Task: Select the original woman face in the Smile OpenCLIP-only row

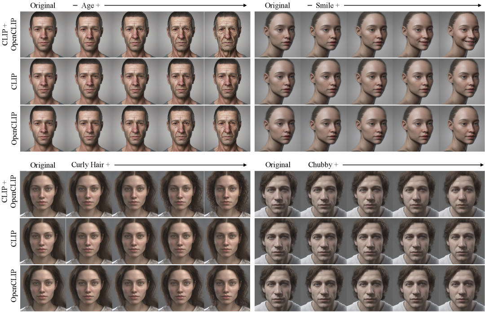Action: tap(278, 129)
